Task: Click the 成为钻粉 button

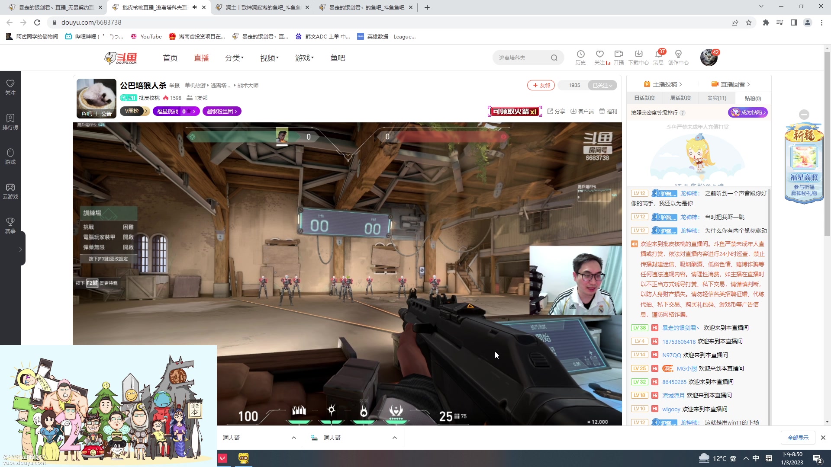Action: [x=748, y=112]
